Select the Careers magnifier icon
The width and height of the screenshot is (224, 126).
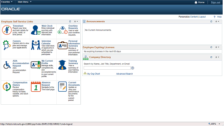(7, 45)
